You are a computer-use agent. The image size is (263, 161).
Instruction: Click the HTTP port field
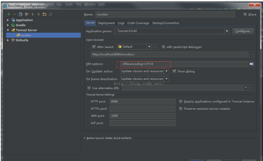coord(142,102)
